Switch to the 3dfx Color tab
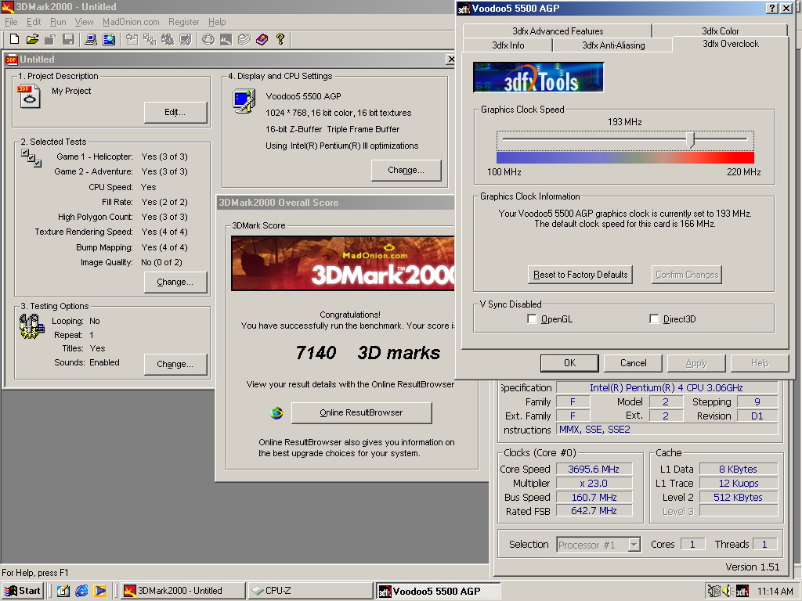Screen dimensions: 802x601 tap(721, 31)
